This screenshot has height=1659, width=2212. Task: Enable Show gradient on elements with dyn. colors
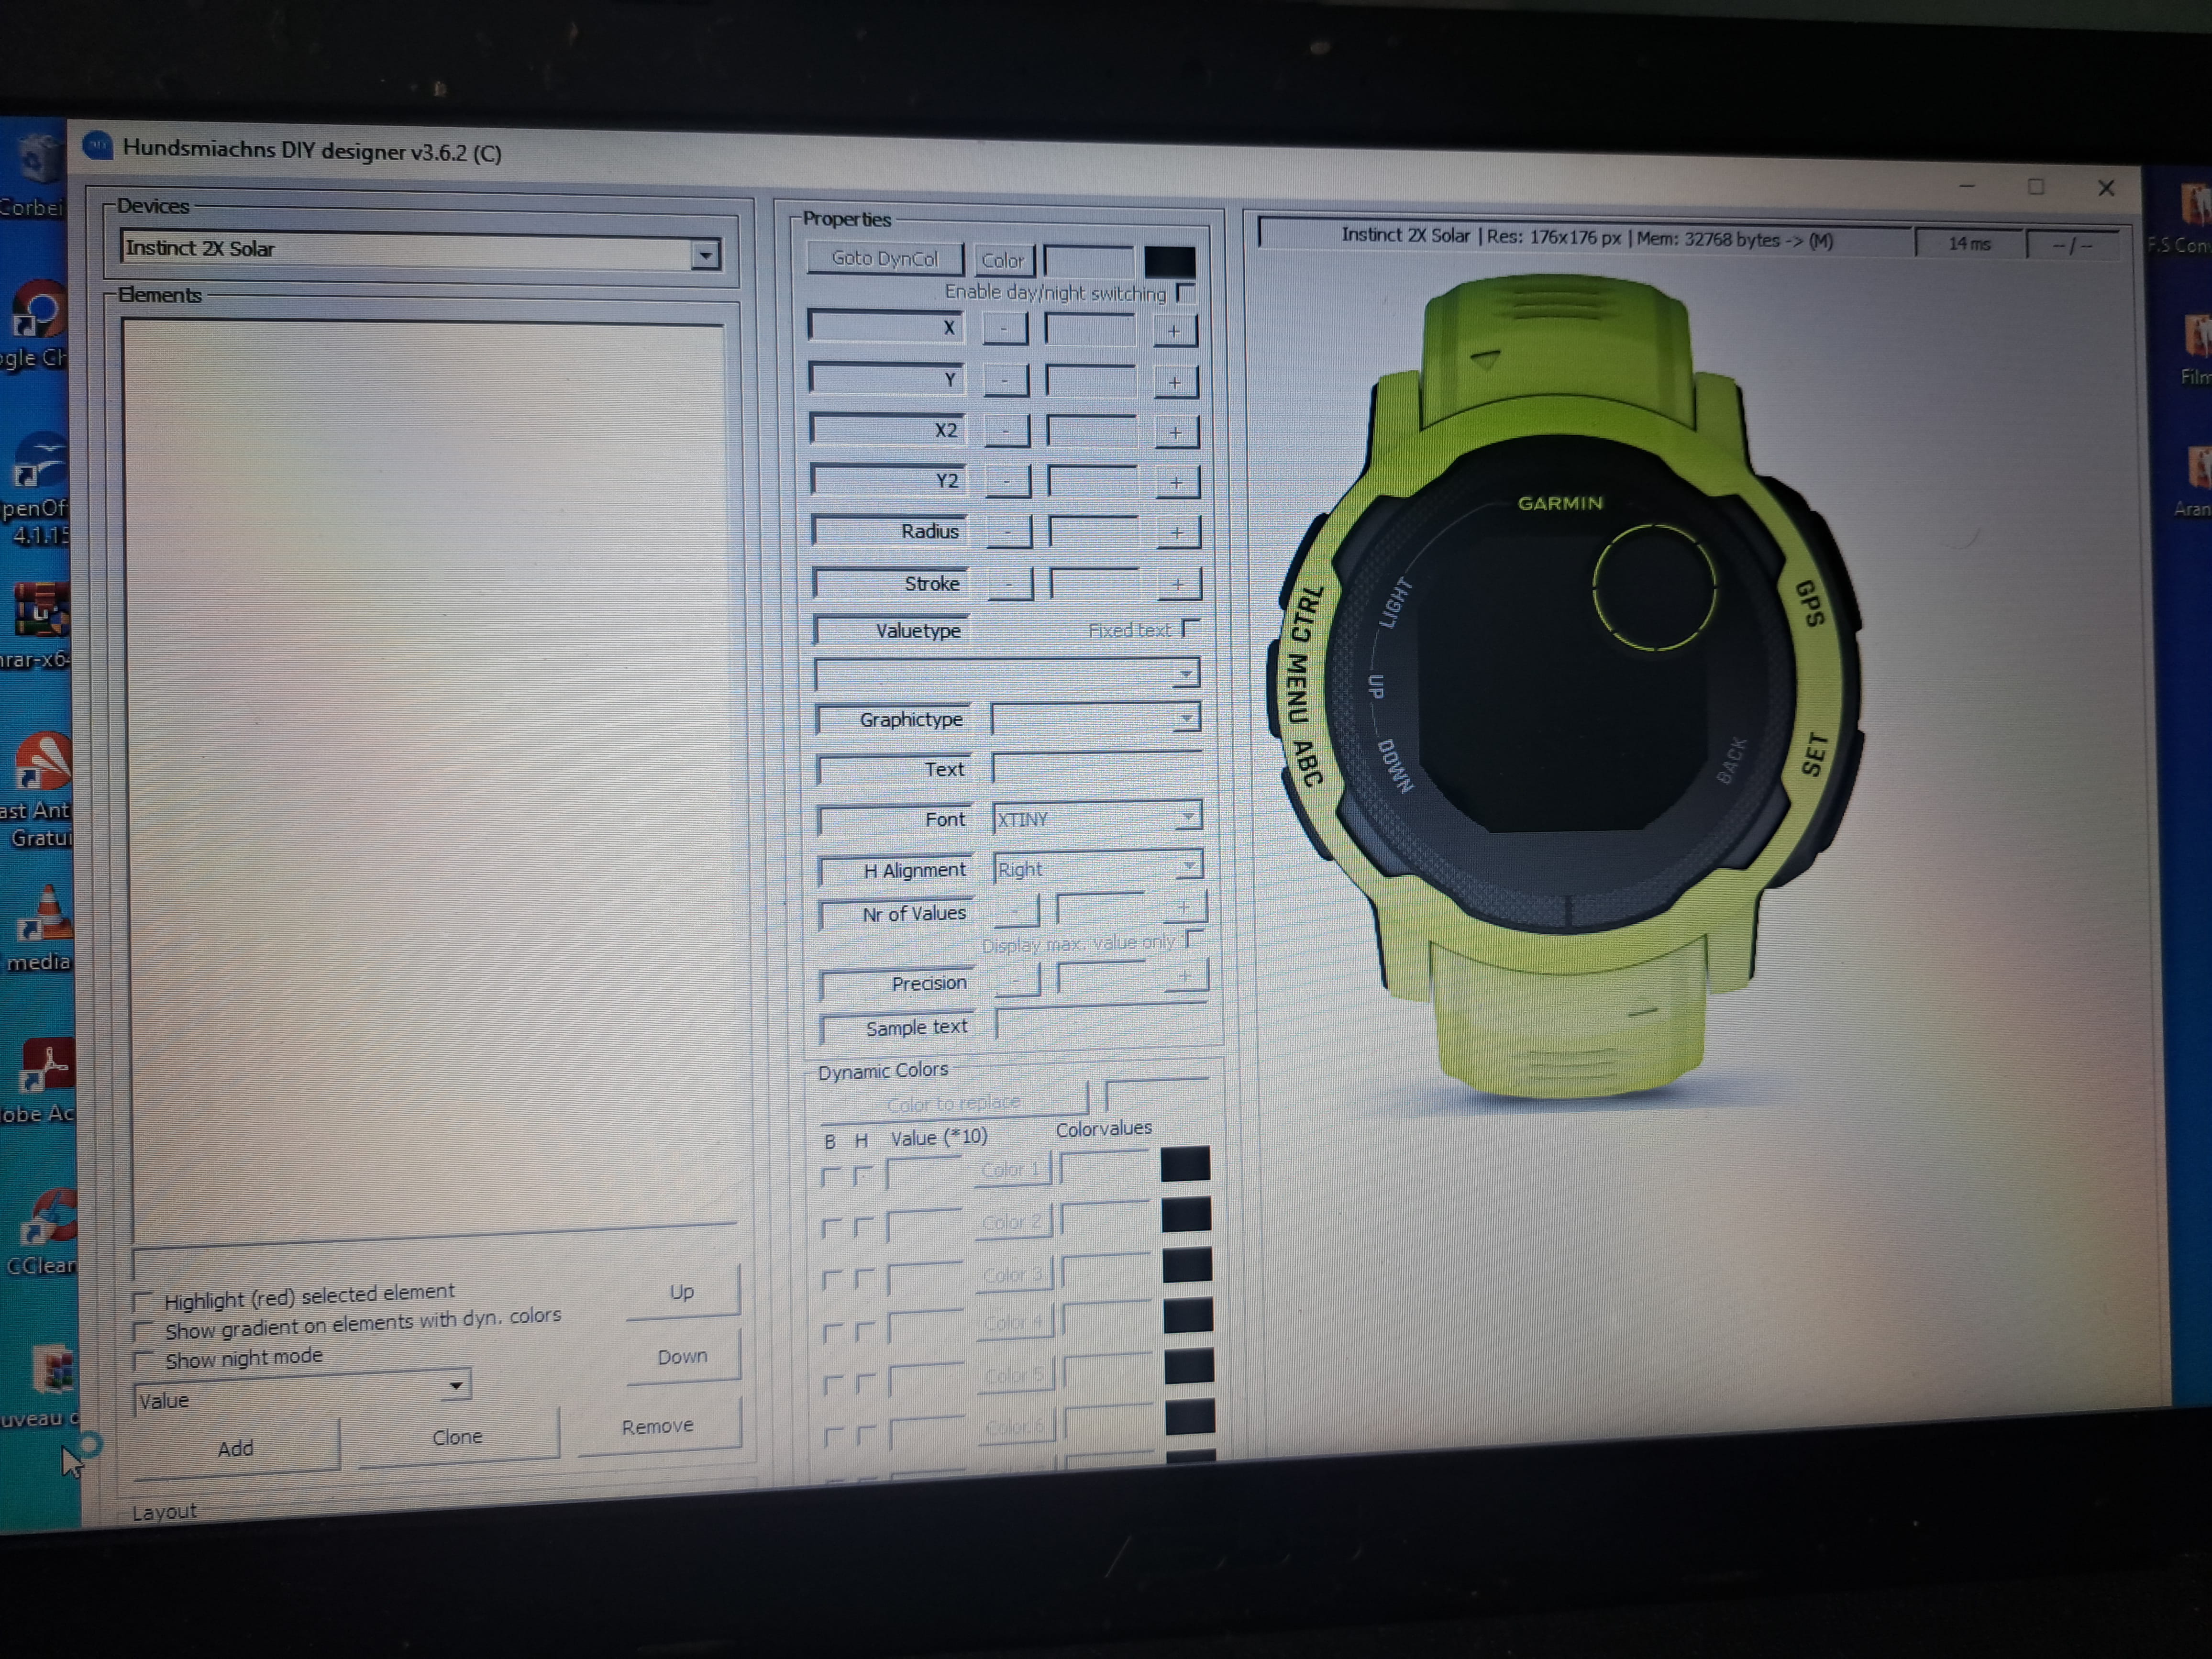click(143, 1332)
